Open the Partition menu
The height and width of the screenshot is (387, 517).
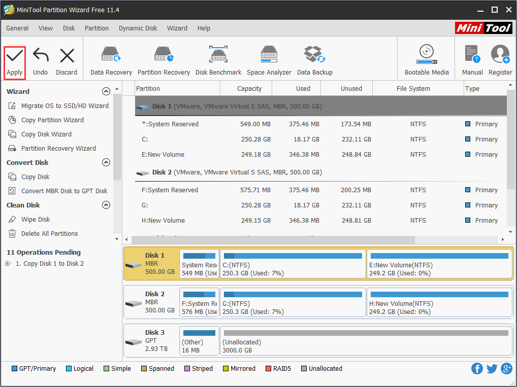pyautogui.click(x=96, y=28)
